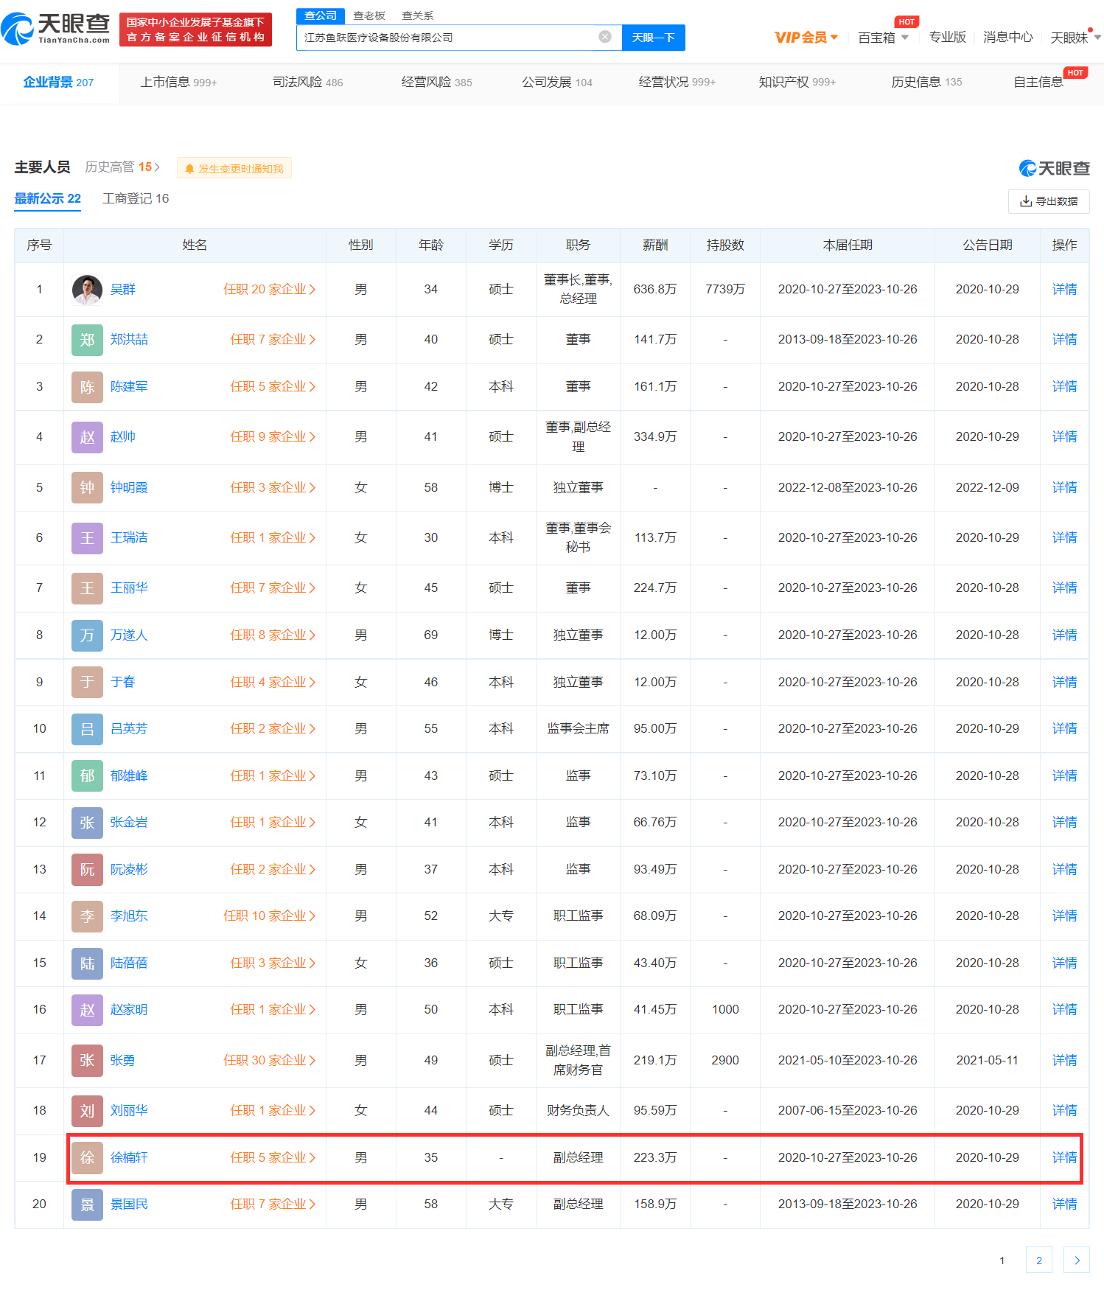Open the 经营风险 385 tab
Viewport: 1104px width, 1290px height.
436,83
